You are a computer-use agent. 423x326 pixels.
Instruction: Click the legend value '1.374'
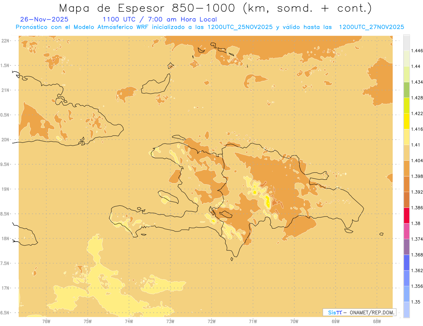pyautogui.click(x=417, y=239)
